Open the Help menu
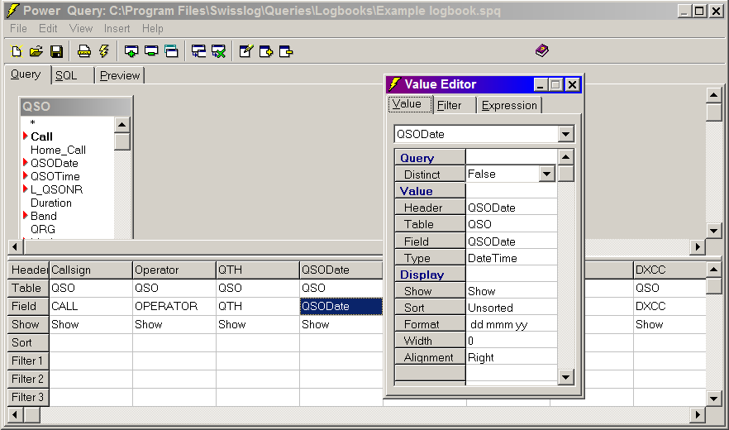Screen dimensions: 729x430 [x=152, y=29]
